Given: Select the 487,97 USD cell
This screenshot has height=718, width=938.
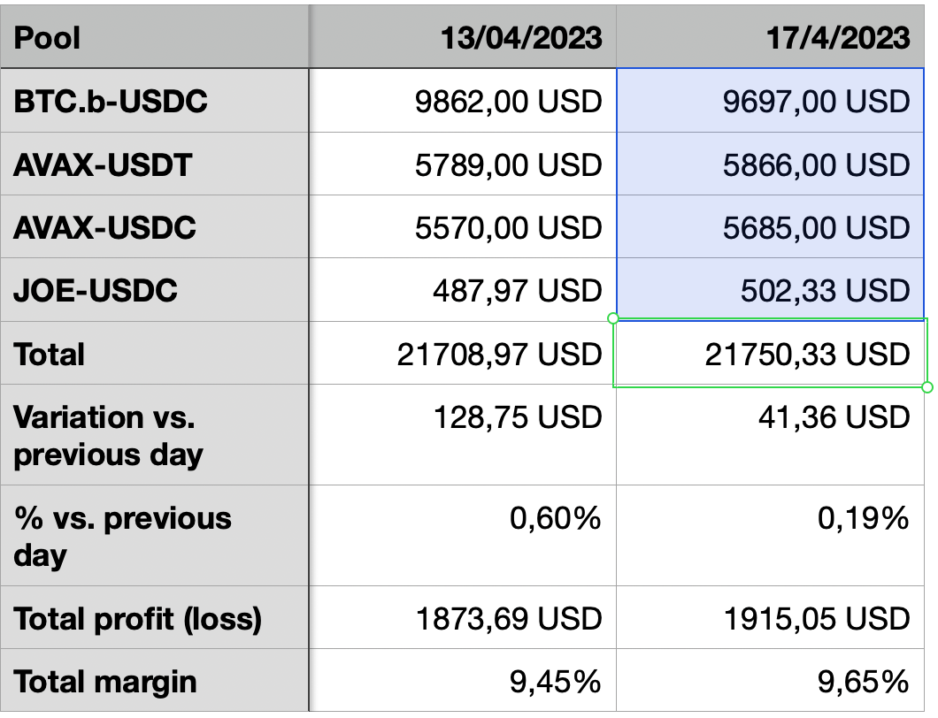Looking at the screenshot, I should (463, 290).
